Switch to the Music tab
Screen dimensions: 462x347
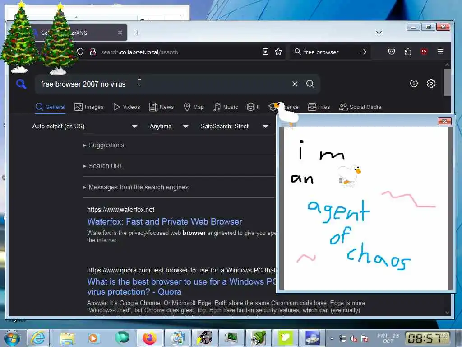point(226,107)
